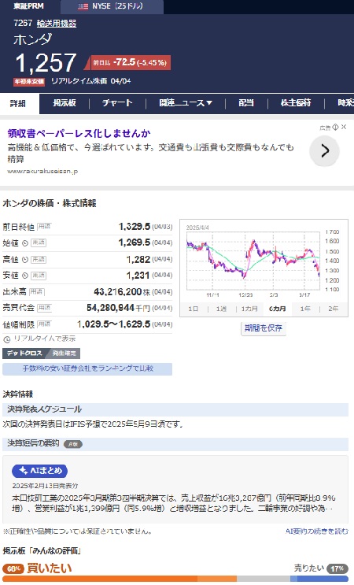Click the 買いたい/売りたい rating bar
354x585 pixels.
175,579
